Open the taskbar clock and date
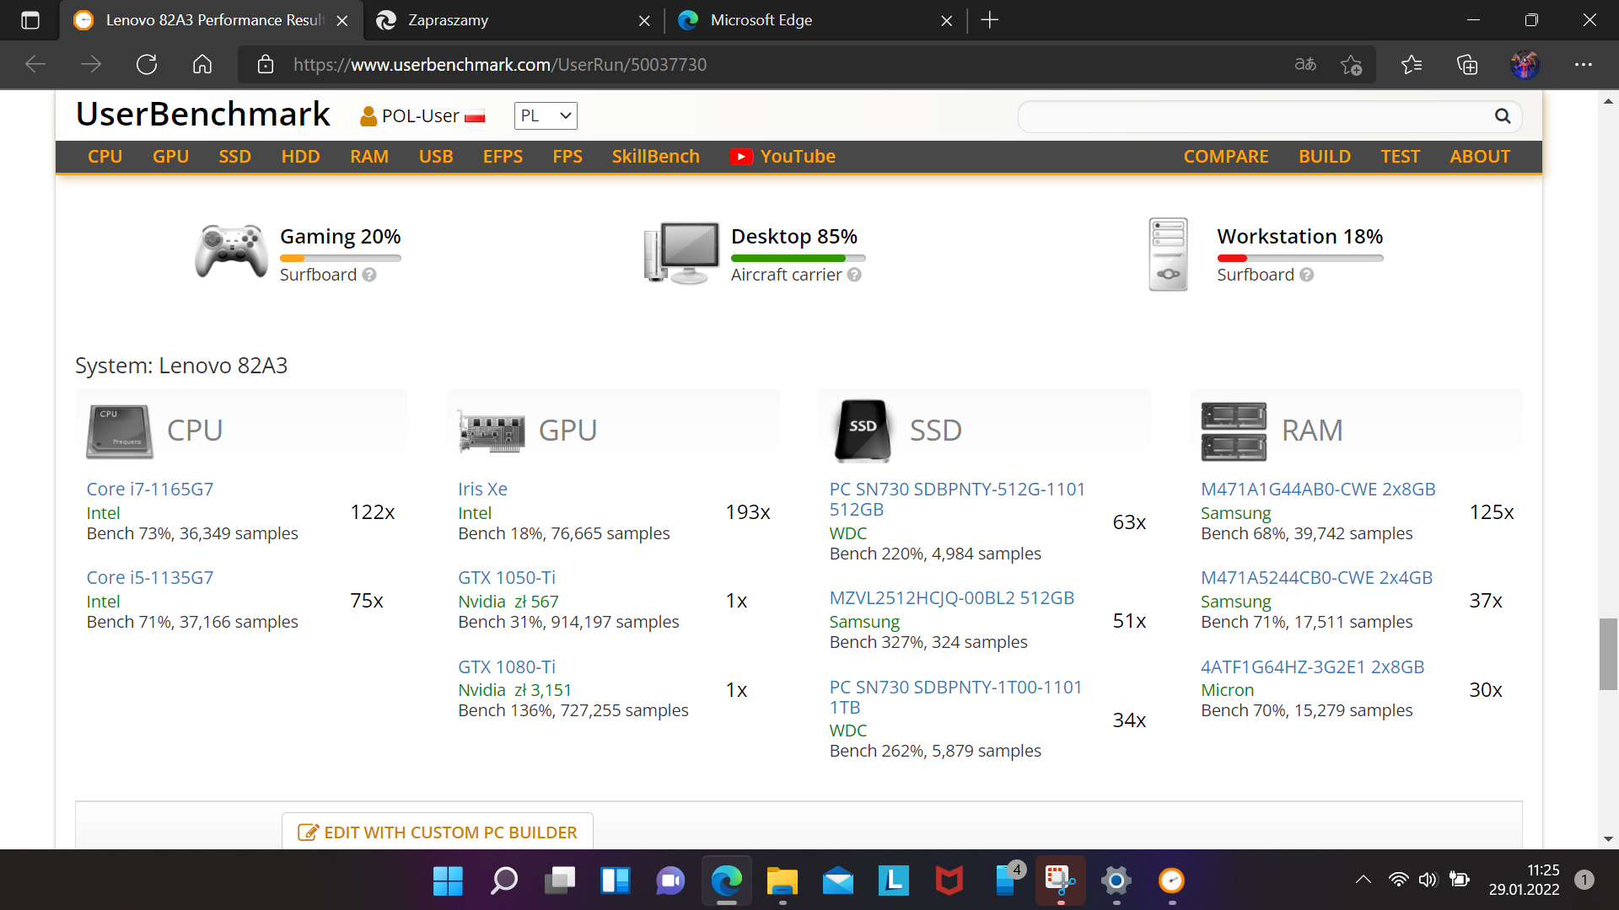Image resolution: width=1619 pixels, height=910 pixels. point(1524,880)
